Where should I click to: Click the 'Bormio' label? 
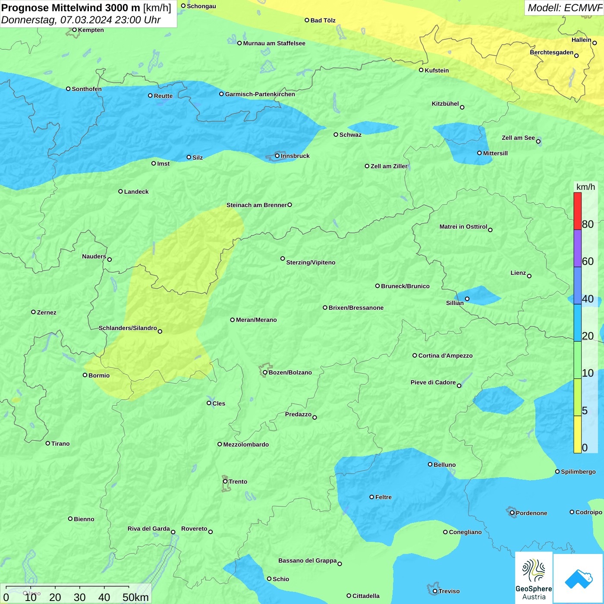click(99, 375)
